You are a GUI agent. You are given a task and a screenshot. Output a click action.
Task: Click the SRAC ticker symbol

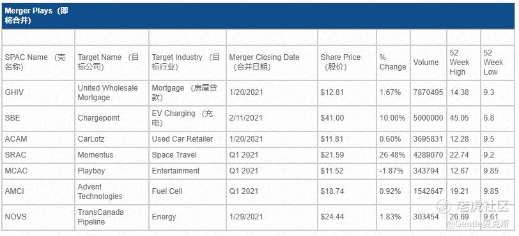pos(15,155)
